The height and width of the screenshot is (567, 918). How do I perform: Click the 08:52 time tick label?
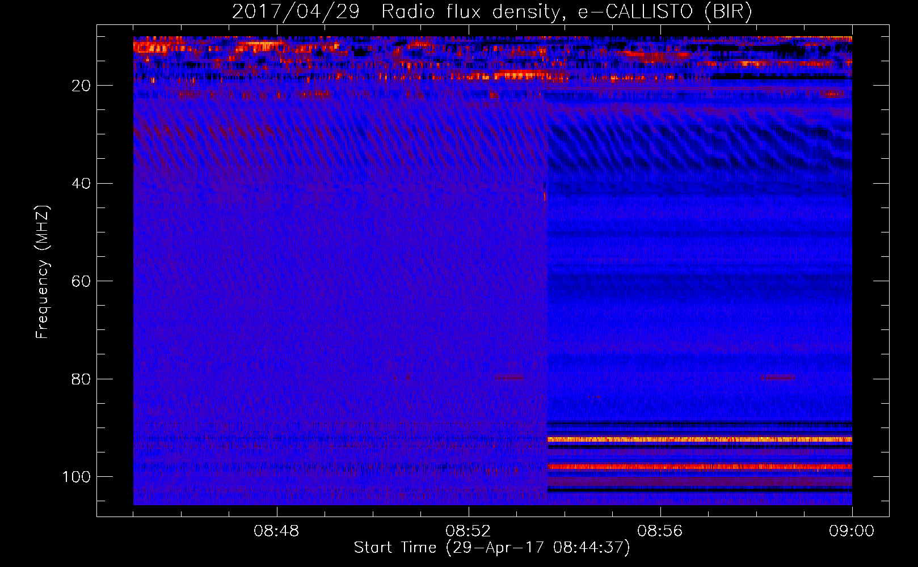(468, 531)
